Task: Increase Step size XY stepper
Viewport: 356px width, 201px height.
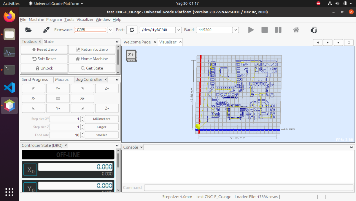Action: point(82,117)
